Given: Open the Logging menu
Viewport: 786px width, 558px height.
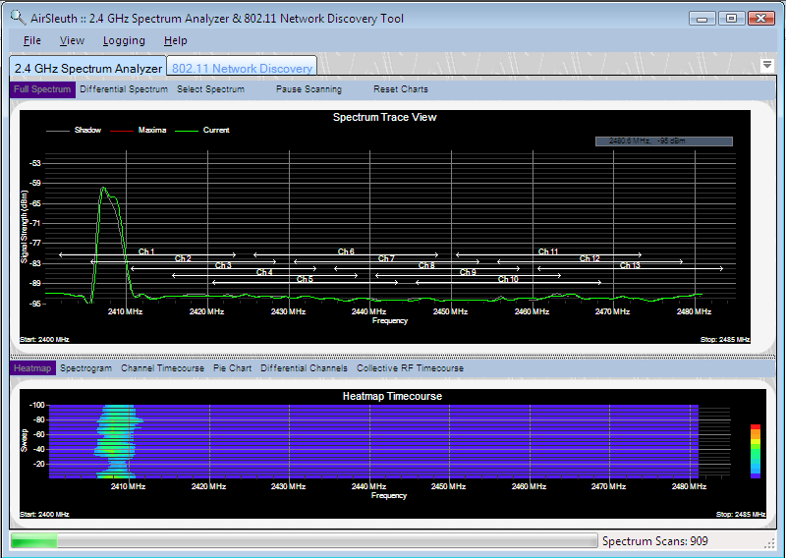Looking at the screenshot, I should tap(124, 40).
